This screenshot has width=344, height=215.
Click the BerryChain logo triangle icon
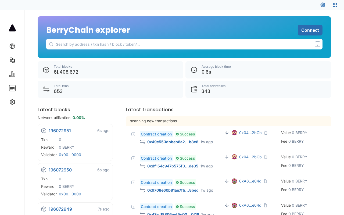[12, 28]
